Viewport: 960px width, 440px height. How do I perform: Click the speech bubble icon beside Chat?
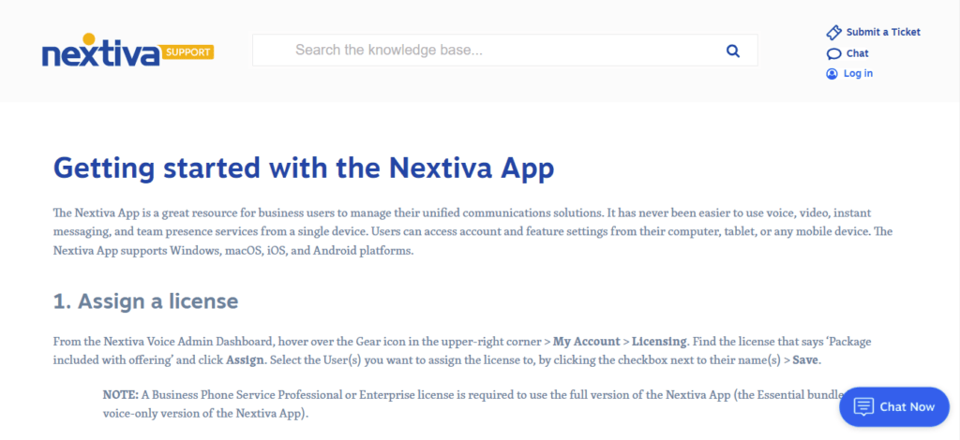pos(833,53)
